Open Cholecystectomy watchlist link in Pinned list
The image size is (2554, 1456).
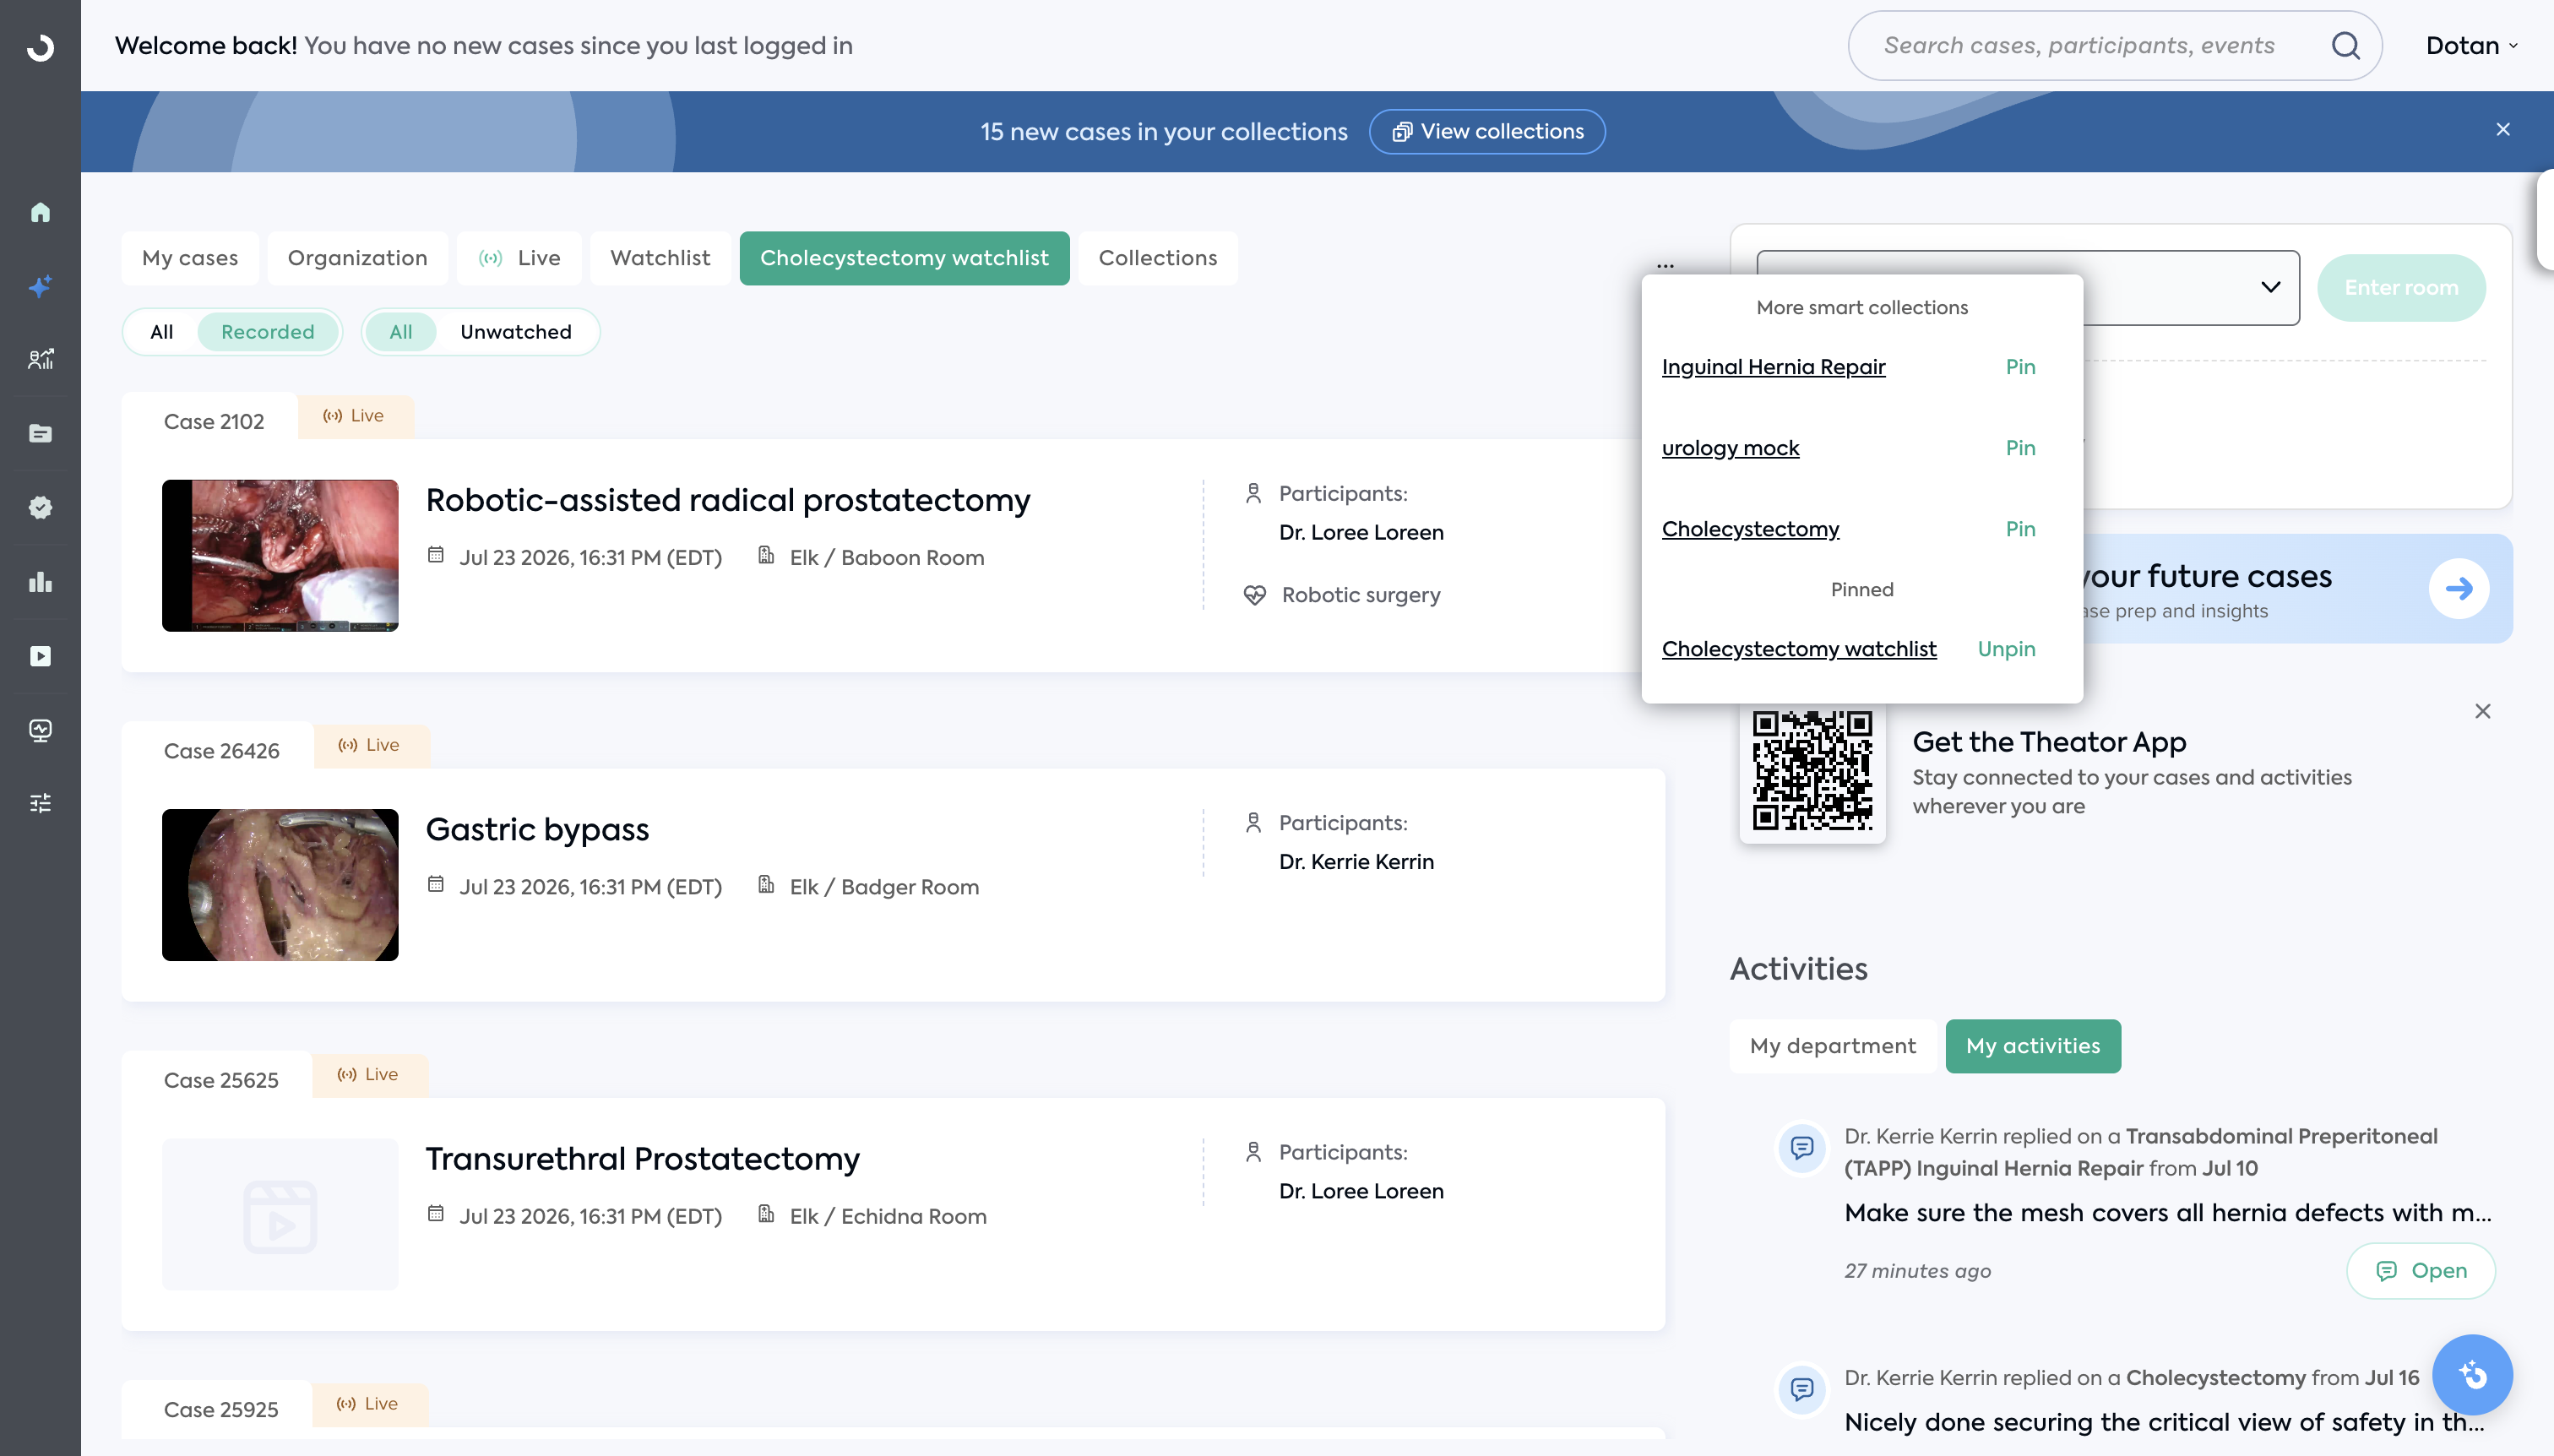[x=1799, y=649]
